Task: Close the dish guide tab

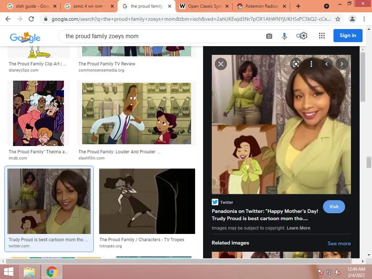Action: (x=55, y=6)
